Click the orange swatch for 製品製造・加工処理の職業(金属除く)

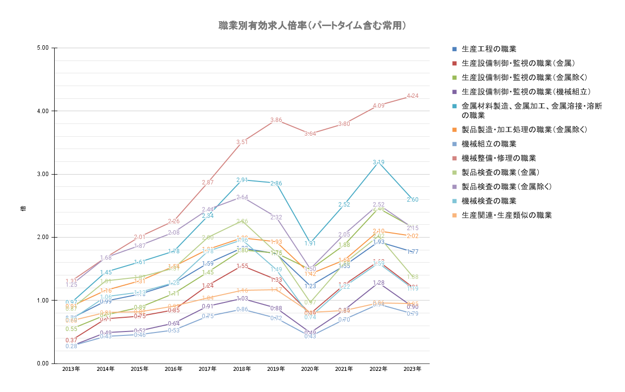pyautogui.click(x=455, y=130)
